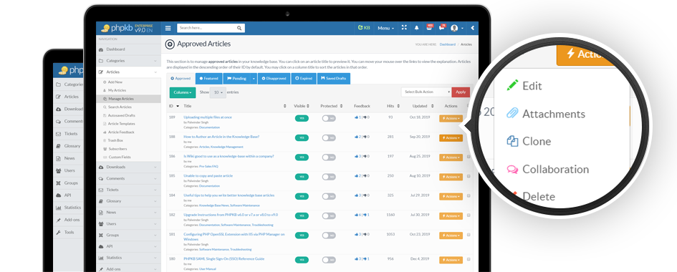Screen dimensions: 677x272
Task: Select checkbox for article row 182
Action: coord(469,215)
